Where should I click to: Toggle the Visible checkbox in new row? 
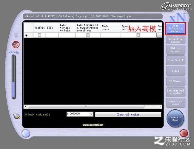pos(39,35)
